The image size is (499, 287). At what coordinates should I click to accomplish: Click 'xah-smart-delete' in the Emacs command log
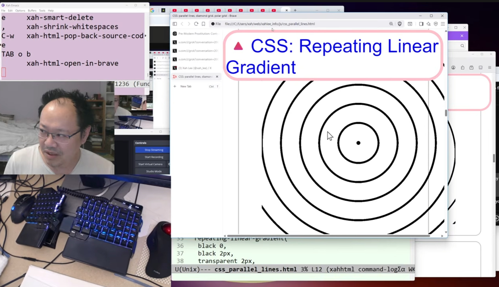[60, 17]
